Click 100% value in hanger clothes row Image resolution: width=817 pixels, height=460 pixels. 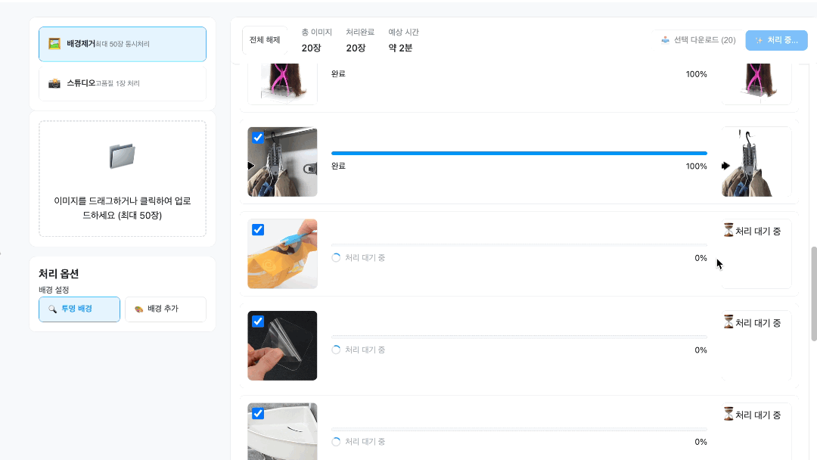click(x=696, y=166)
